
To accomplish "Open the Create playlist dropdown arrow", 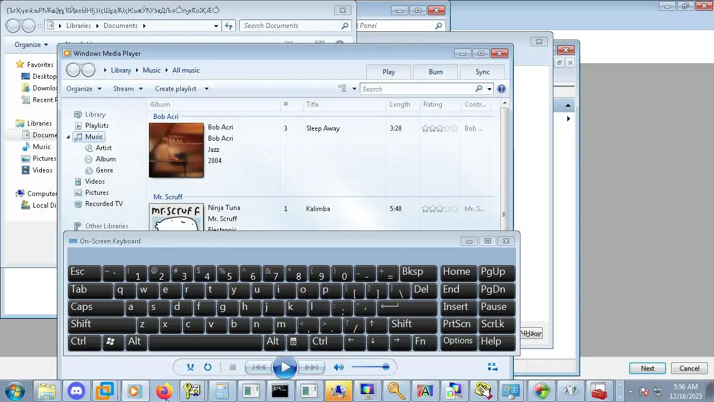I will (206, 89).
